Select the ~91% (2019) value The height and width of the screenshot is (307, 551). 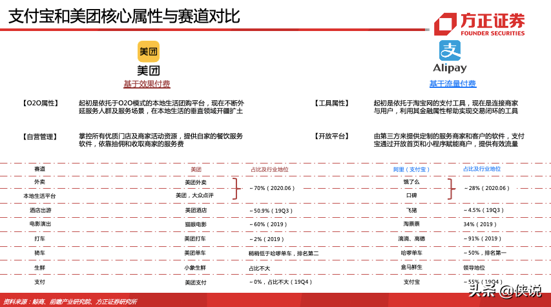point(483,238)
